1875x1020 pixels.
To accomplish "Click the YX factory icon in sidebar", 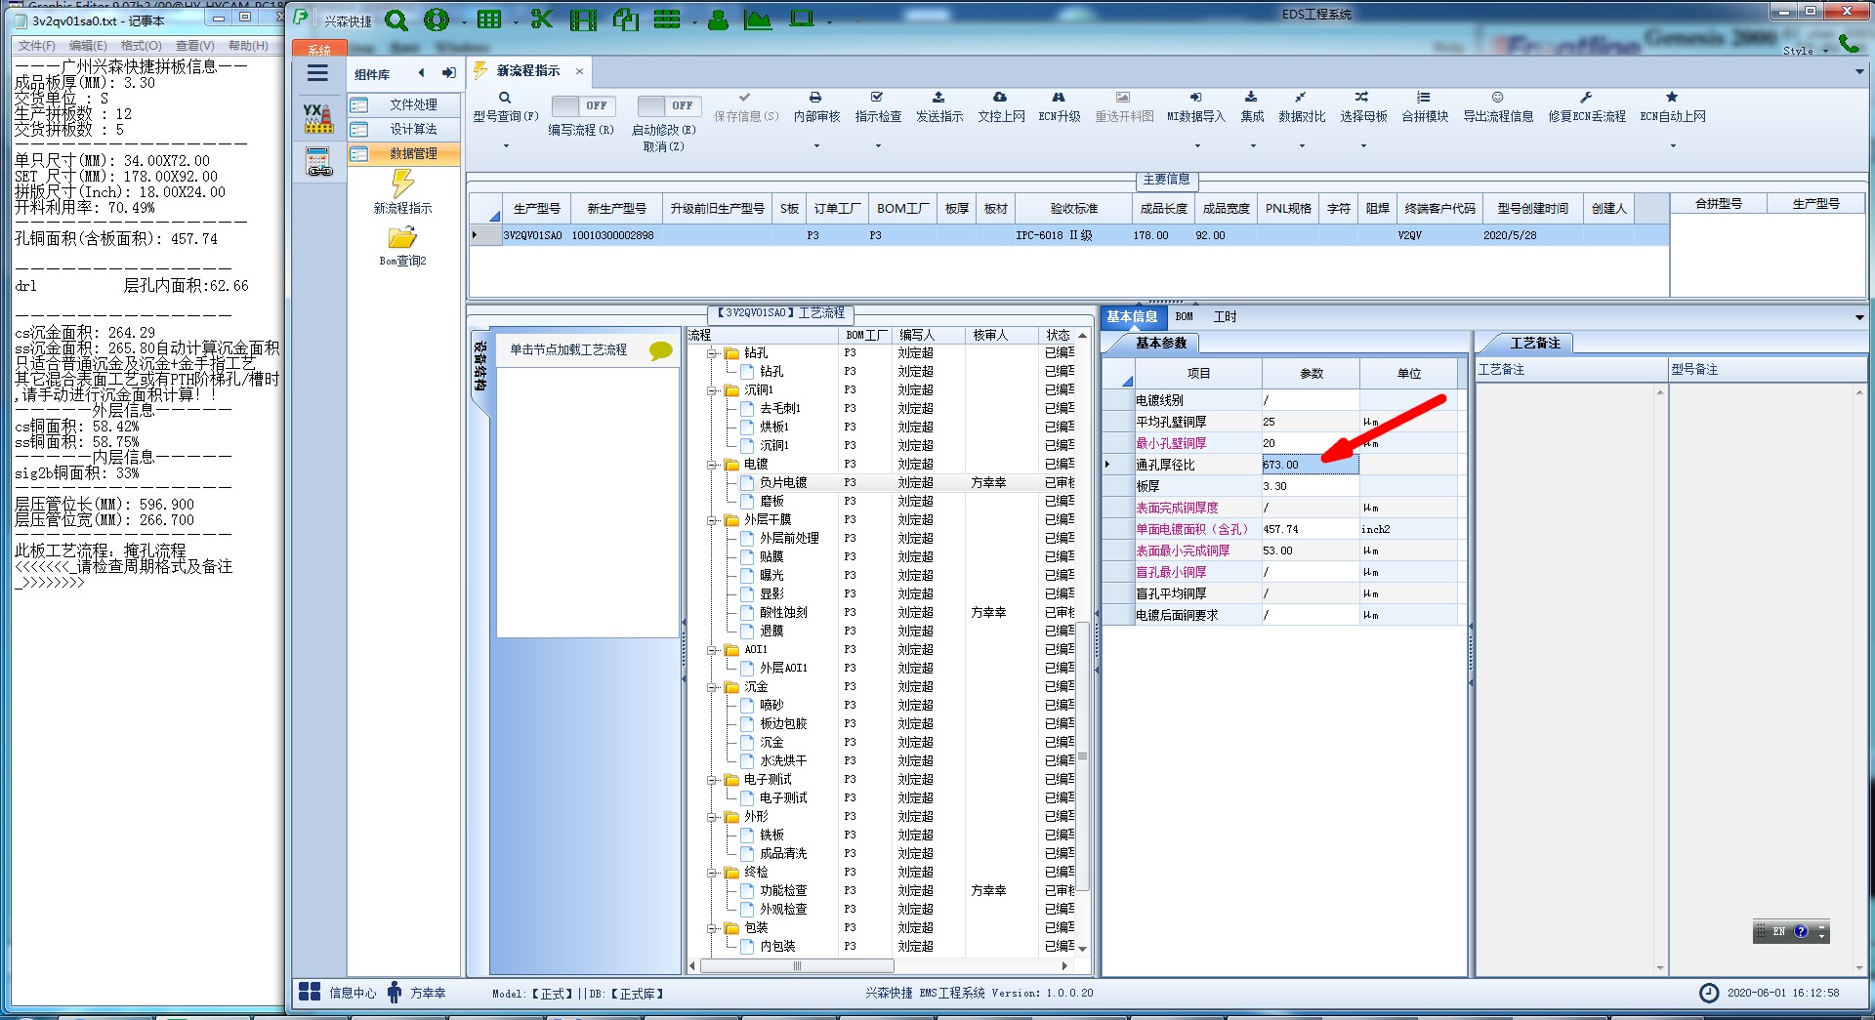I will tap(317, 119).
